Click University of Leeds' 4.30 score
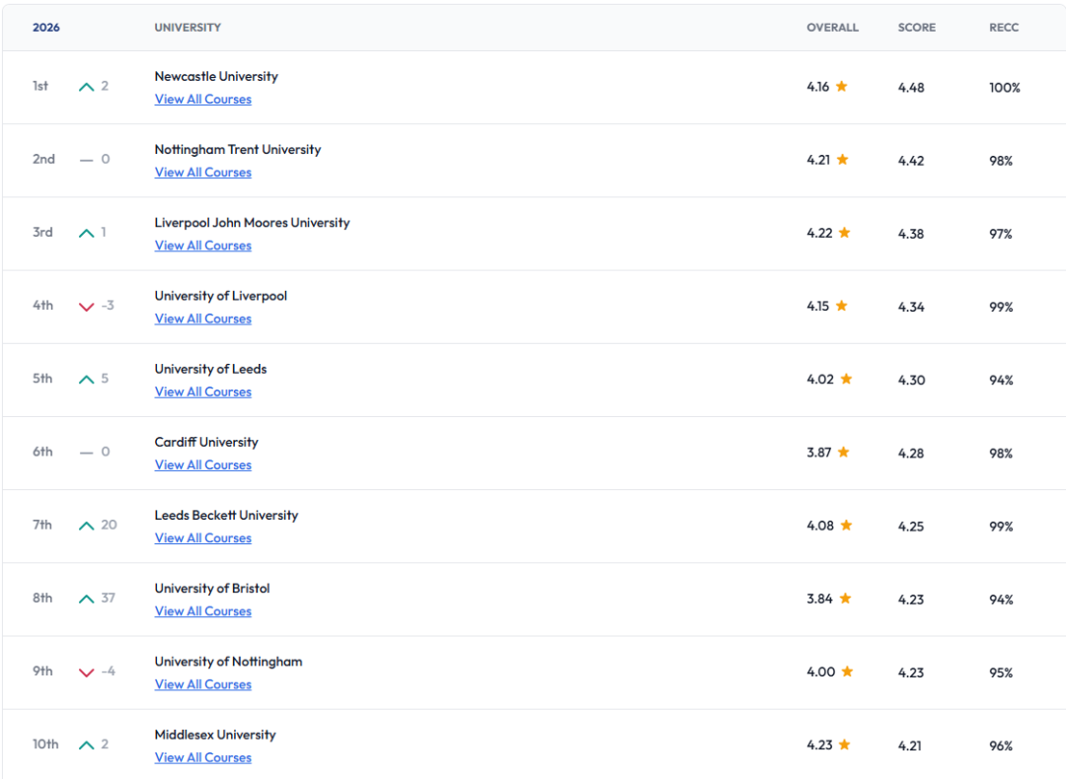This screenshot has height=779, width=1066. point(912,381)
